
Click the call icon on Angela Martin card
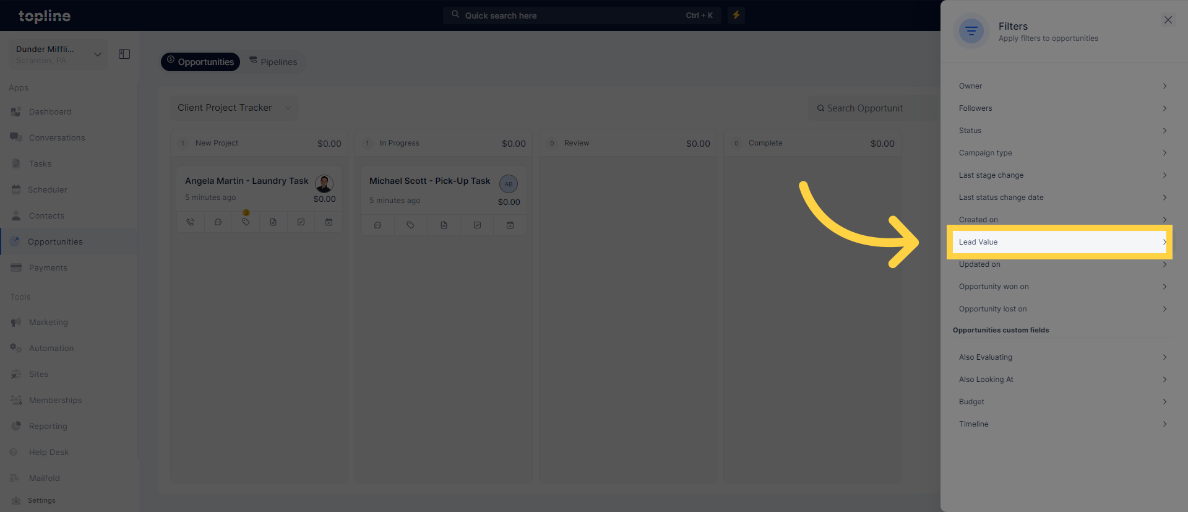pyautogui.click(x=190, y=222)
